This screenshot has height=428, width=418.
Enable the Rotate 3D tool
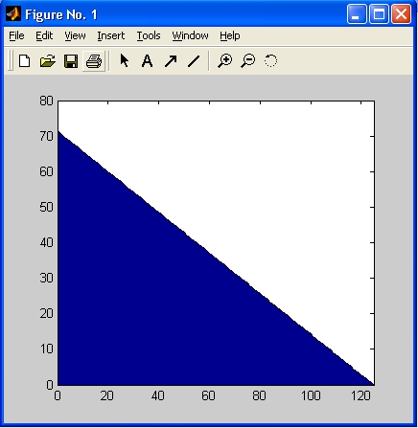coord(270,60)
